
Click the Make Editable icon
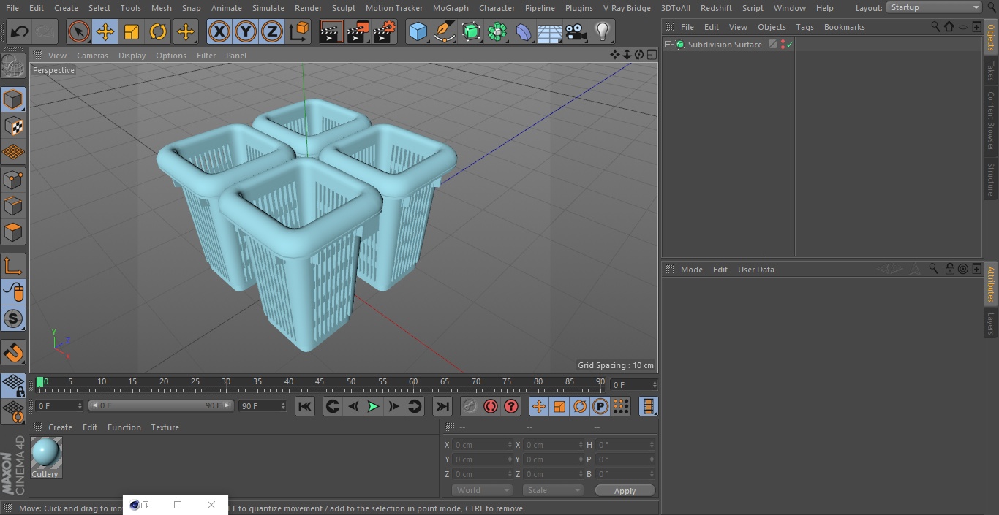[x=13, y=66]
